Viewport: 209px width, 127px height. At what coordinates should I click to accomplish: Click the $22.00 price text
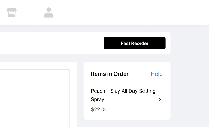point(99,109)
